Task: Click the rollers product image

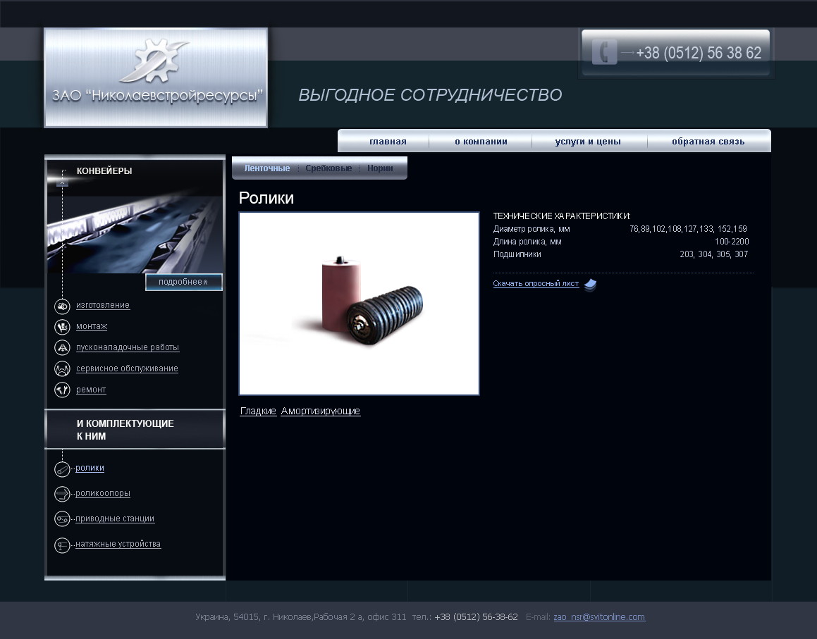Action: tap(359, 304)
